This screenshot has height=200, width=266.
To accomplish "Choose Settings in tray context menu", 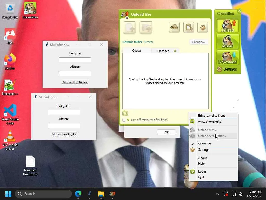I will (x=213, y=150).
